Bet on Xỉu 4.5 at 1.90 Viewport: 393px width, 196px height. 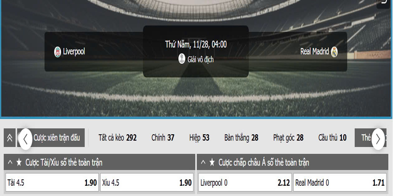point(147,183)
